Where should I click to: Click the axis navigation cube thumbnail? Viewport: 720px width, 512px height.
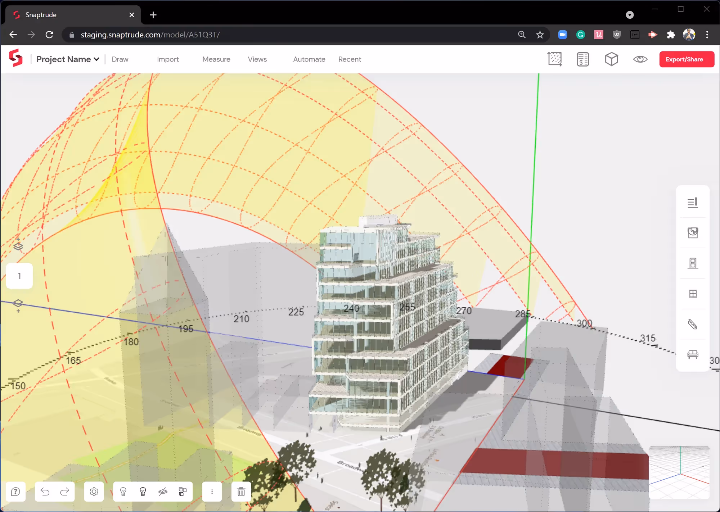pos(679,472)
